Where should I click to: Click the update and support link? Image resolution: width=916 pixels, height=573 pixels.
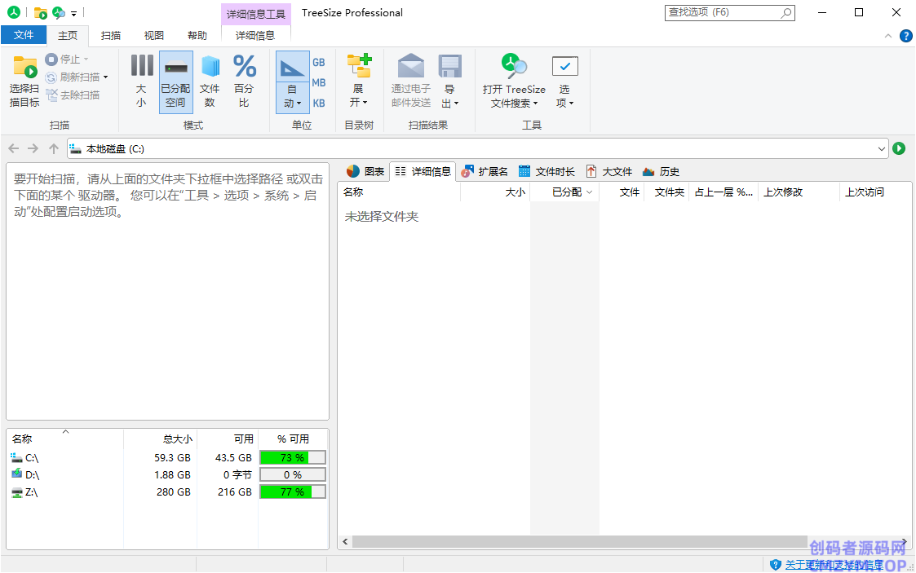click(x=832, y=564)
